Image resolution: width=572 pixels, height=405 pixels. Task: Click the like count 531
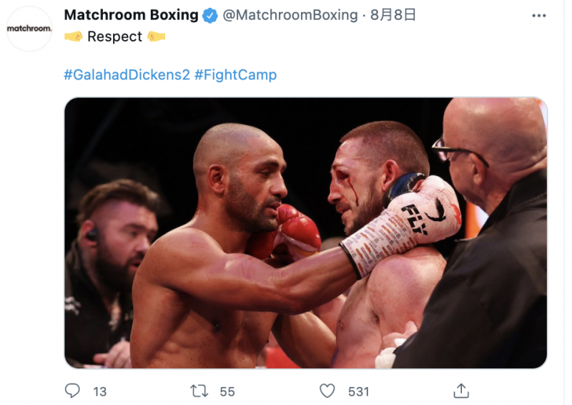click(x=359, y=391)
